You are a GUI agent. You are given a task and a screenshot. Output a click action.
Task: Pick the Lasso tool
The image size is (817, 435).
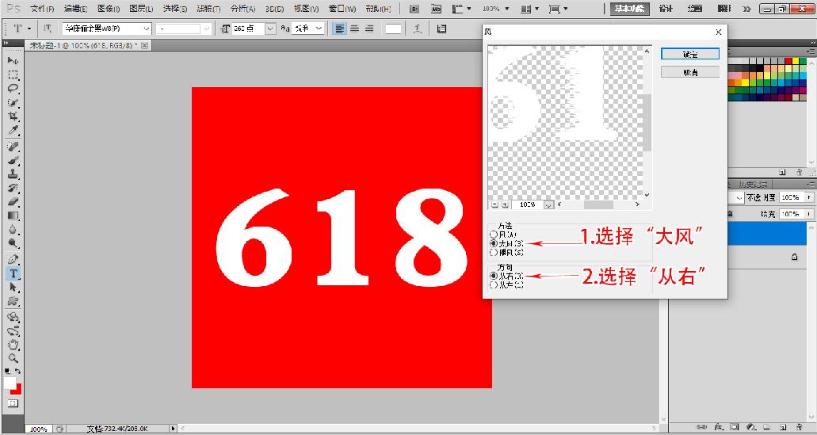point(13,89)
